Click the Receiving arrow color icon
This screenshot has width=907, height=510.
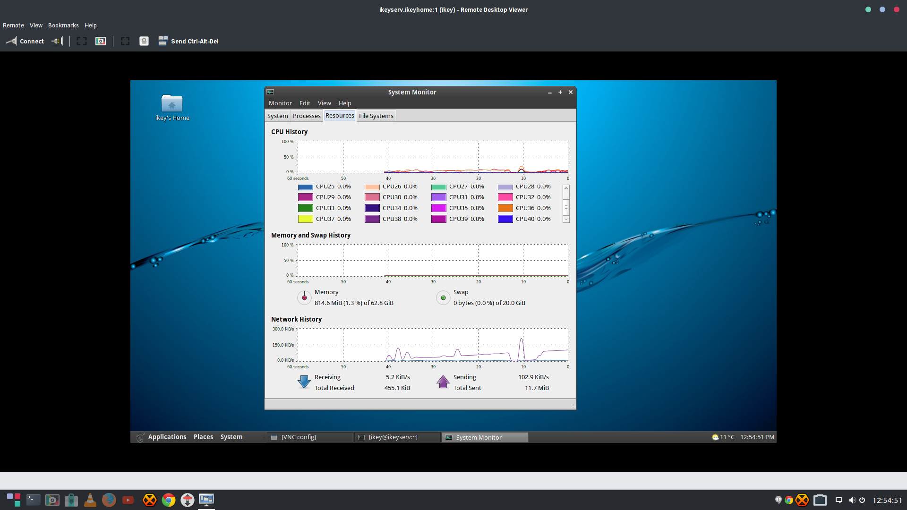304,382
